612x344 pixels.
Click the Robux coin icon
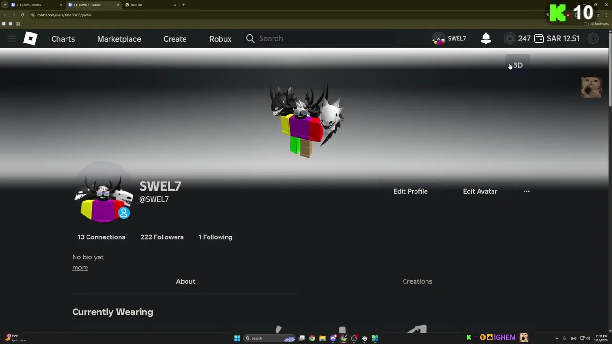pyautogui.click(x=510, y=39)
